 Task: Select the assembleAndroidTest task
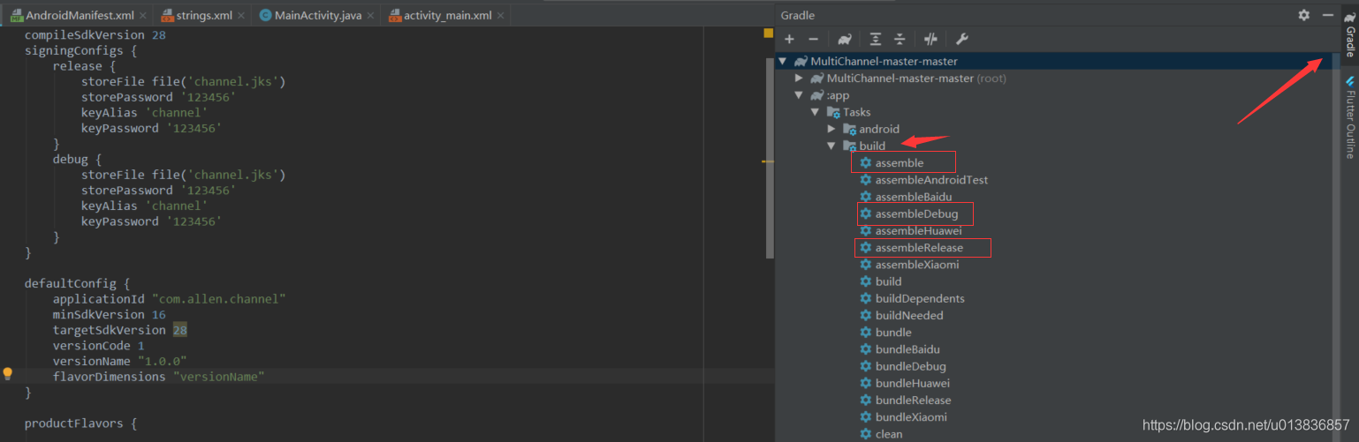coord(931,180)
